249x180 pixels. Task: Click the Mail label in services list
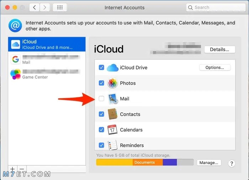[x=124, y=99]
